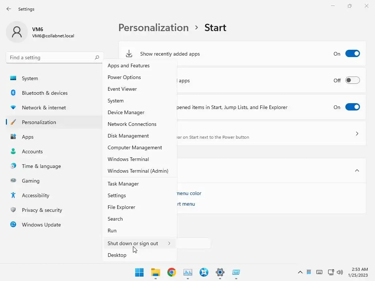Select Apps and Features in context menu
Image resolution: width=375 pixels, height=281 pixels.
pos(140,65)
